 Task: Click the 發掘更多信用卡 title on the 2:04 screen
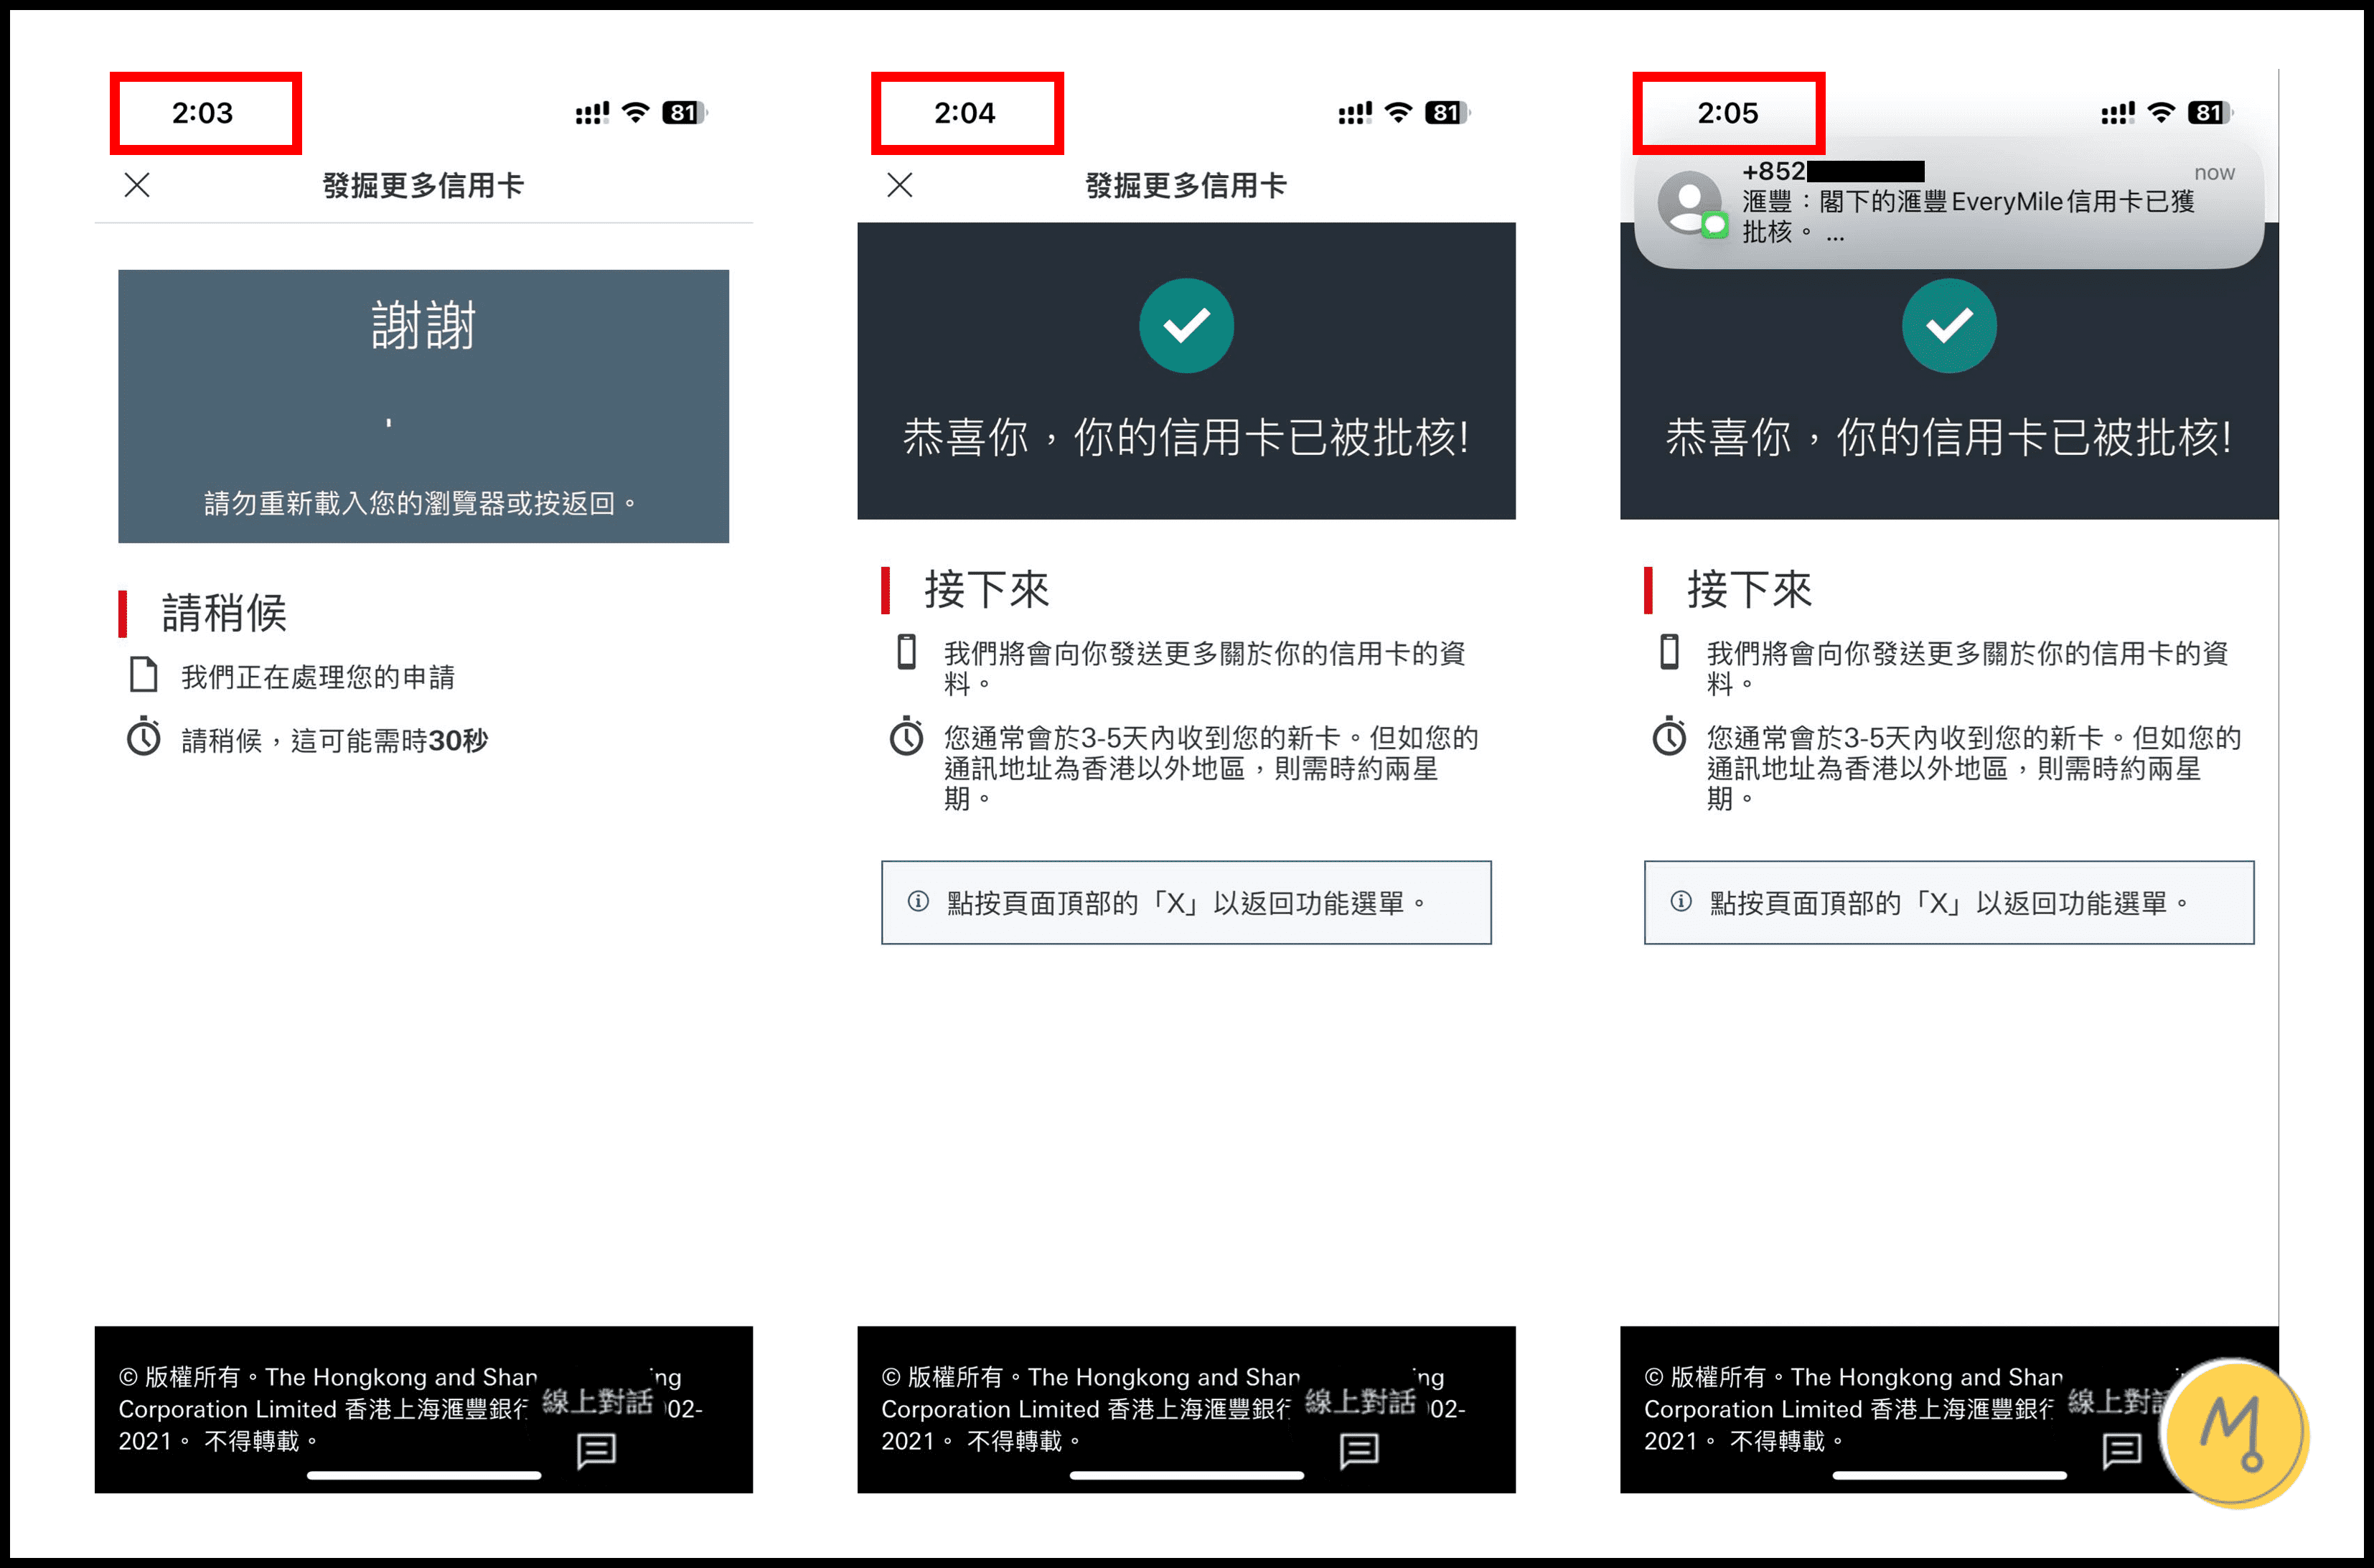pyautogui.click(x=1187, y=186)
